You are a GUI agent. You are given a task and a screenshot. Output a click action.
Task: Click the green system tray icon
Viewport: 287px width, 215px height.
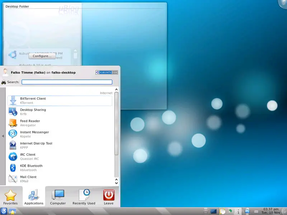(230, 211)
